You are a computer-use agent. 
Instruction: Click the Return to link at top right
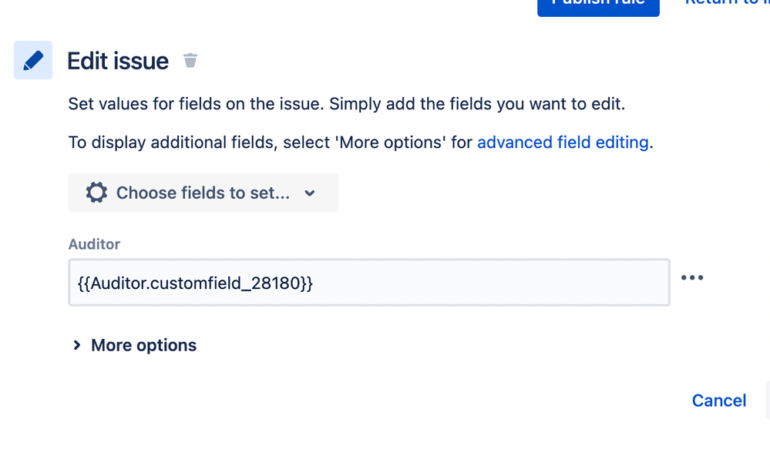point(728,3)
